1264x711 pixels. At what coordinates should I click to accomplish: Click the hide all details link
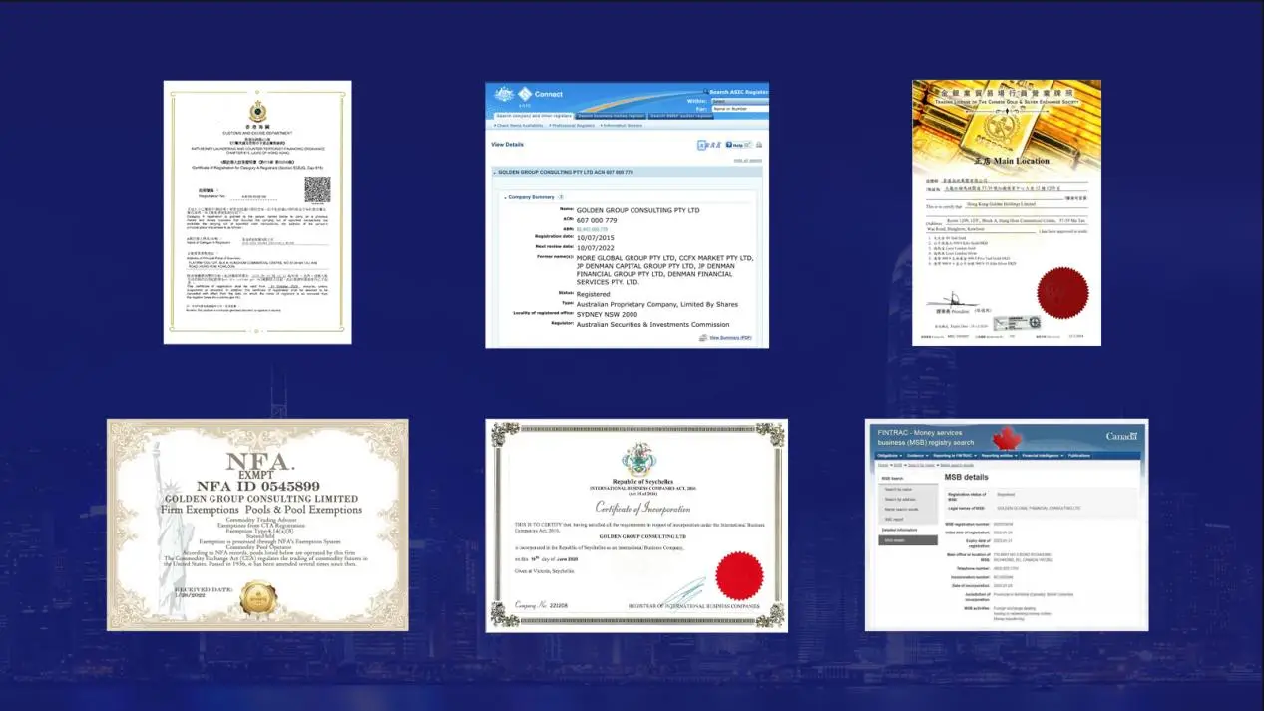[x=747, y=160]
